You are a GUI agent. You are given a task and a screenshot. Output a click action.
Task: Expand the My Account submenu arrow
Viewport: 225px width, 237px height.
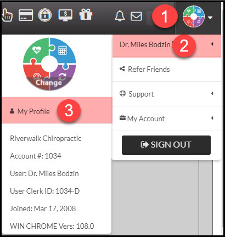tap(212, 118)
